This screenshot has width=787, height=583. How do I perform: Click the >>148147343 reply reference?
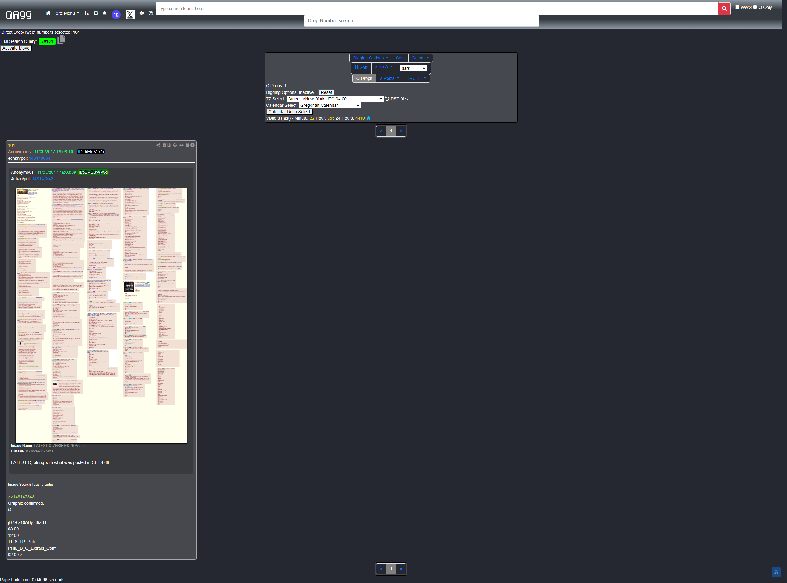(x=21, y=497)
